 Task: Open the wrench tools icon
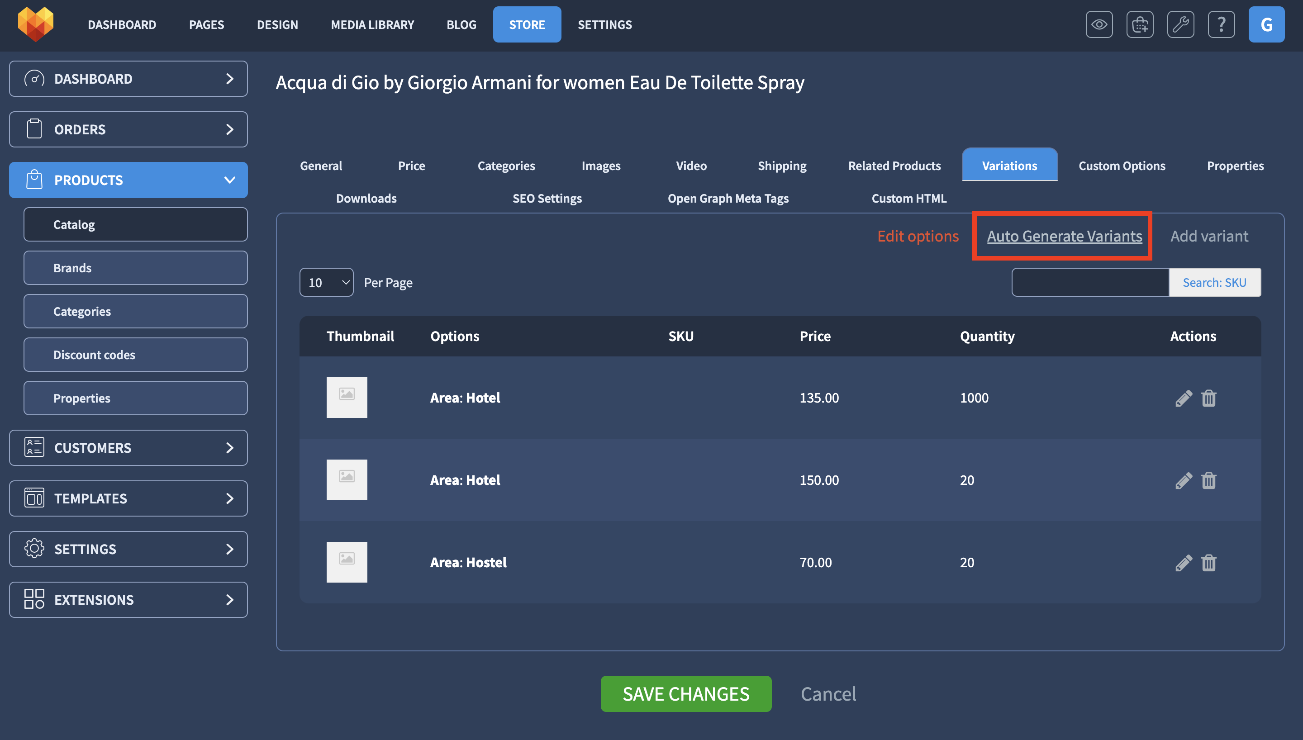[x=1180, y=24]
